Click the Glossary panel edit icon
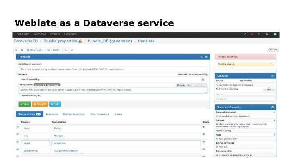The image size is (290, 163). pos(272,76)
